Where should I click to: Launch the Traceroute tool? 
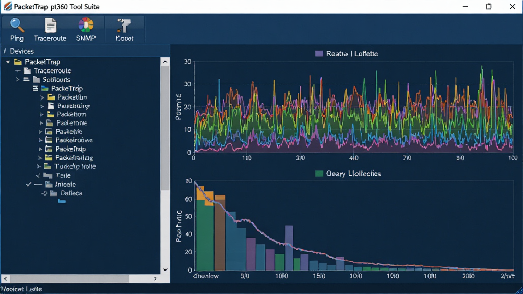point(50,30)
